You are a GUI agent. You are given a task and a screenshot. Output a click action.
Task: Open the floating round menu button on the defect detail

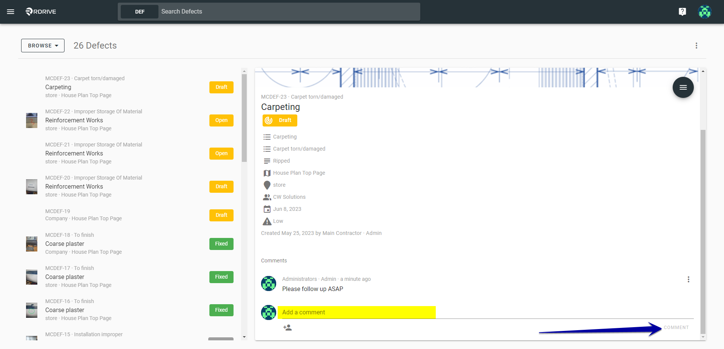[x=683, y=87]
